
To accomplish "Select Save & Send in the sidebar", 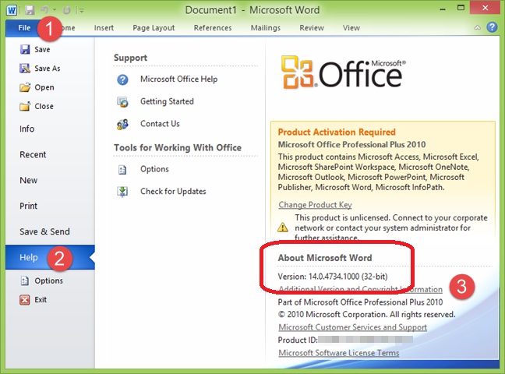I will [x=44, y=231].
